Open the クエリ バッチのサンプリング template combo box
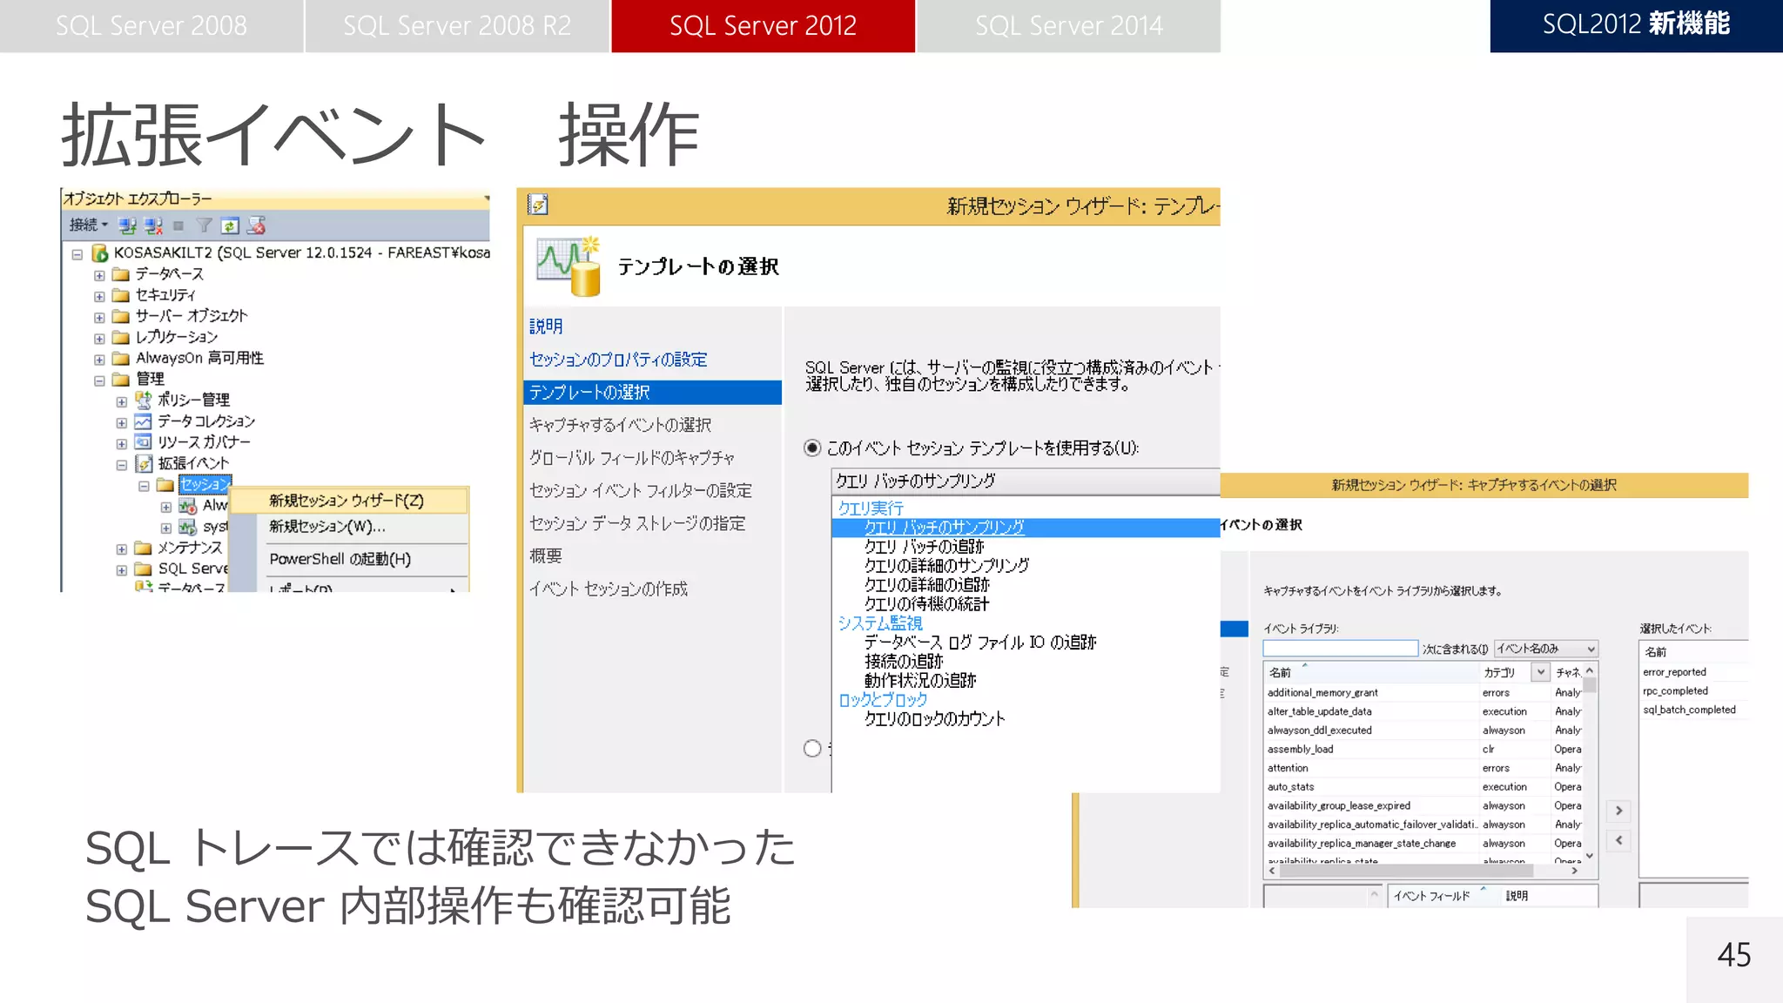1783x1003 pixels. pos(1026,481)
